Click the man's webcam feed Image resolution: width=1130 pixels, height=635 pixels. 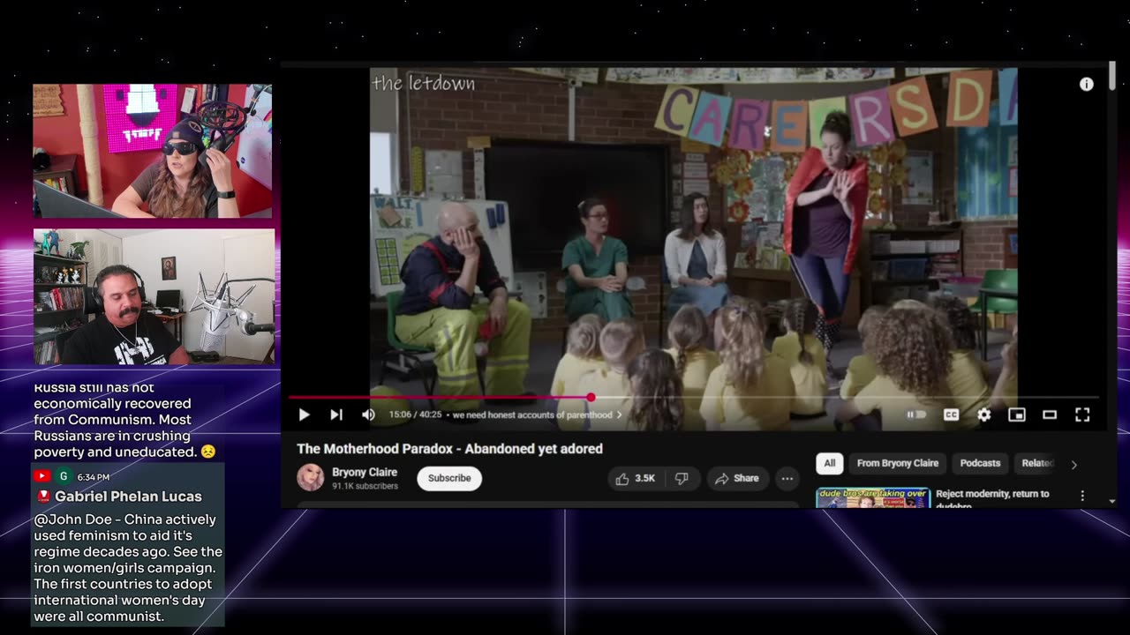pos(154,297)
